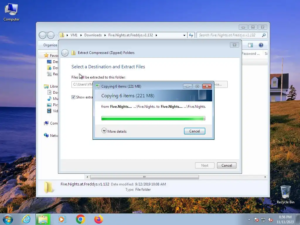The height and width of the screenshot is (225, 300).
Task: Open Explorer help question mark
Action: pos(261,45)
